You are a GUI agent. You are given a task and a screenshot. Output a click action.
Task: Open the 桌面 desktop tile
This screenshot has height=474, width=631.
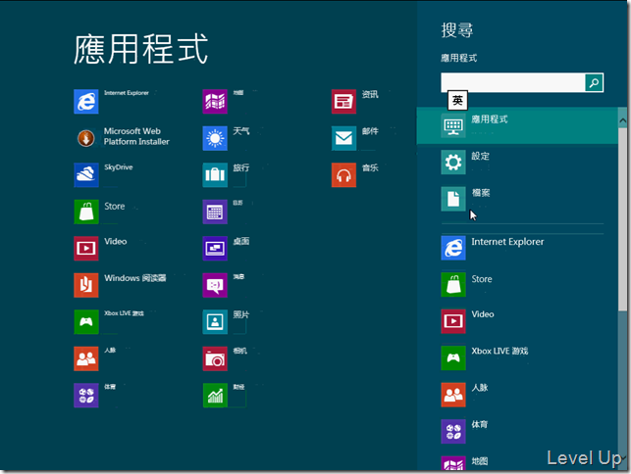point(215,248)
